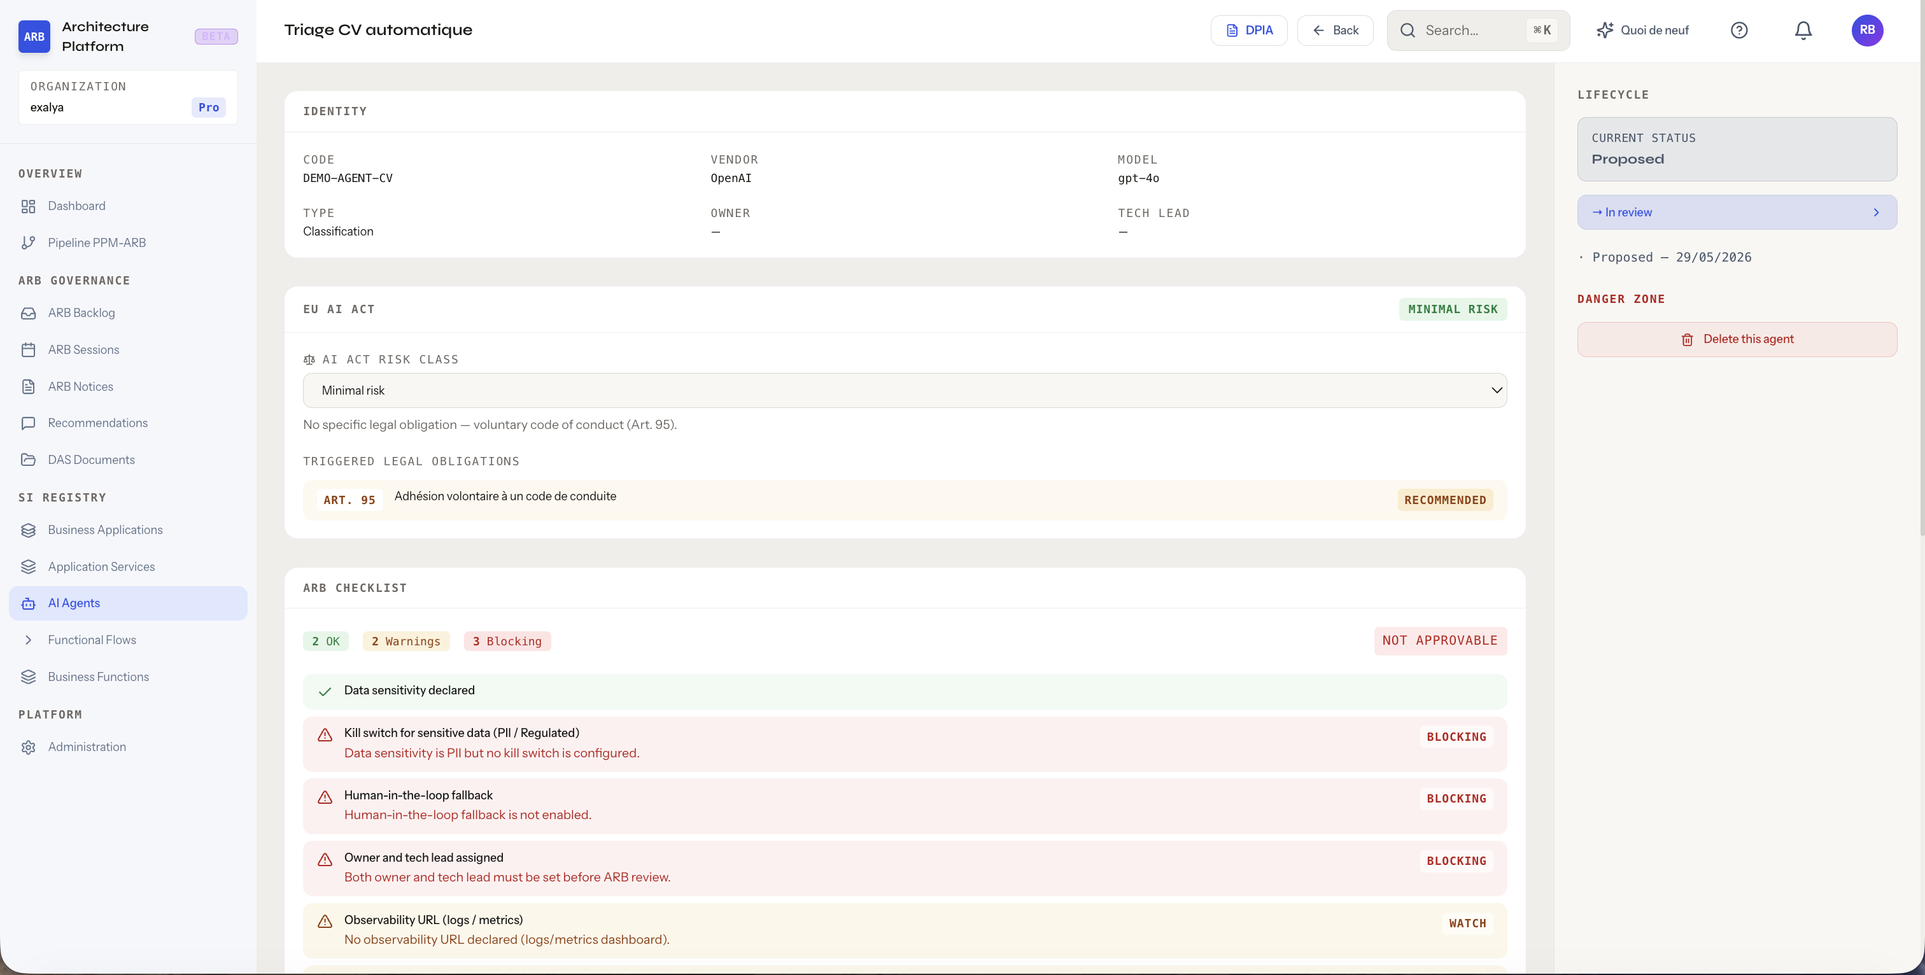This screenshot has height=975, width=1925.
Task: Click the exalya organization selector
Action: [128, 97]
